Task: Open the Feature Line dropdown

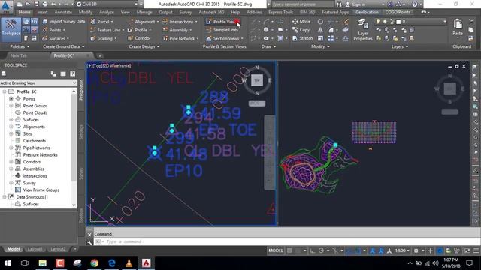Action: click(107, 30)
